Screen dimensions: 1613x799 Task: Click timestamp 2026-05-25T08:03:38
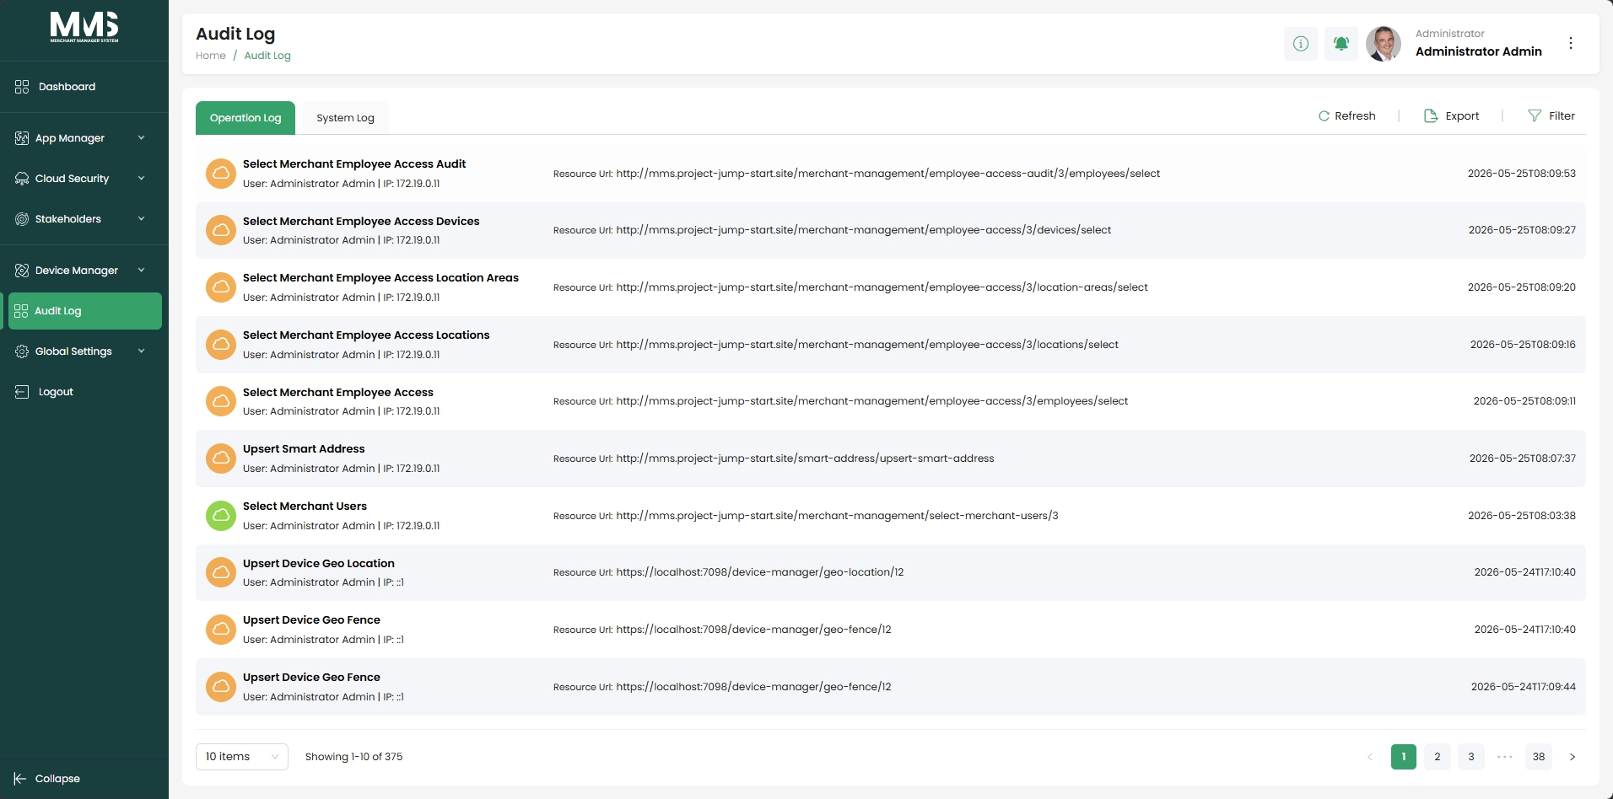[1522, 516]
